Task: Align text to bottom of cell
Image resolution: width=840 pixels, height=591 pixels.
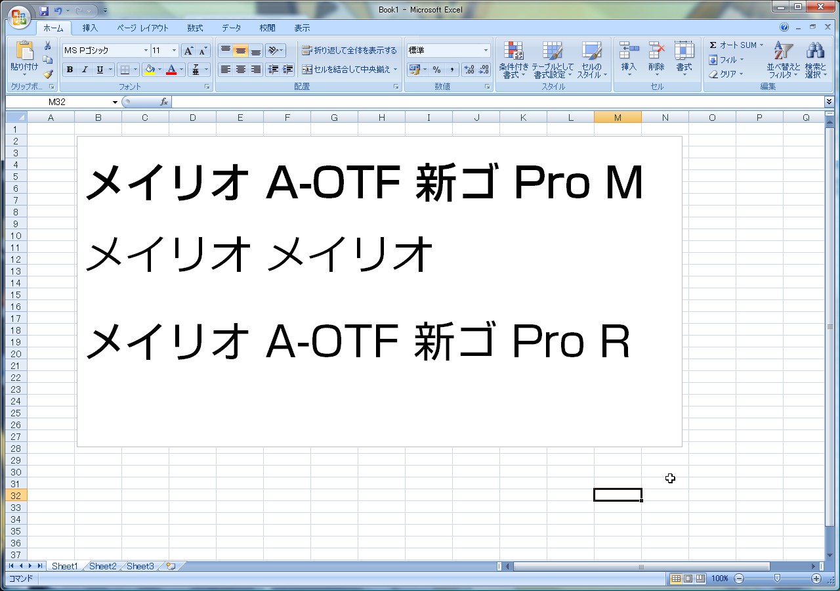Action: tap(256, 51)
